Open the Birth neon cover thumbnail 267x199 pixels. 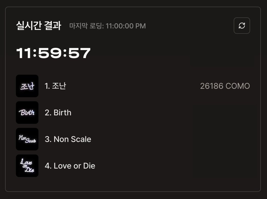pyautogui.click(x=27, y=113)
